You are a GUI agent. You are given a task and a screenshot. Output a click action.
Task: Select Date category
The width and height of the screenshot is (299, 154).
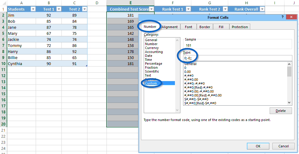pos(149,56)
